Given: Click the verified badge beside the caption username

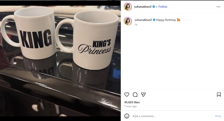Looking at the screenshot, I should [x=154, y=20].
